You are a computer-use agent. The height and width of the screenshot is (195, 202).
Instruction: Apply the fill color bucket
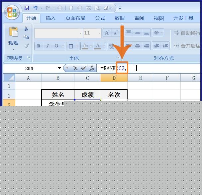click(x=85, y=46)
